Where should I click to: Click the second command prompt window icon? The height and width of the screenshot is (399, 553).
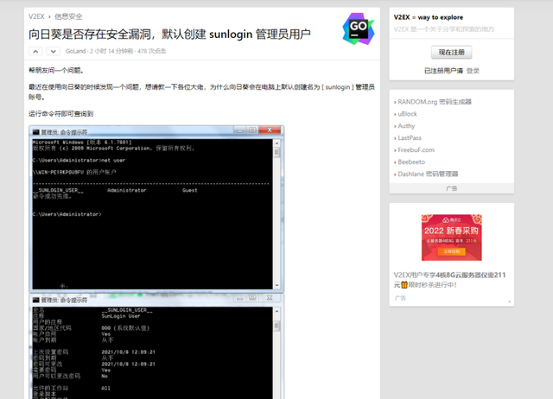coord(35,300)
